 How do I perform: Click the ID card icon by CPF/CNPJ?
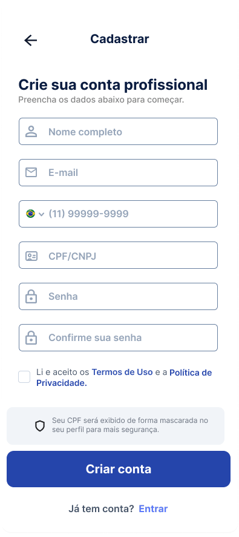coord(31,256)
